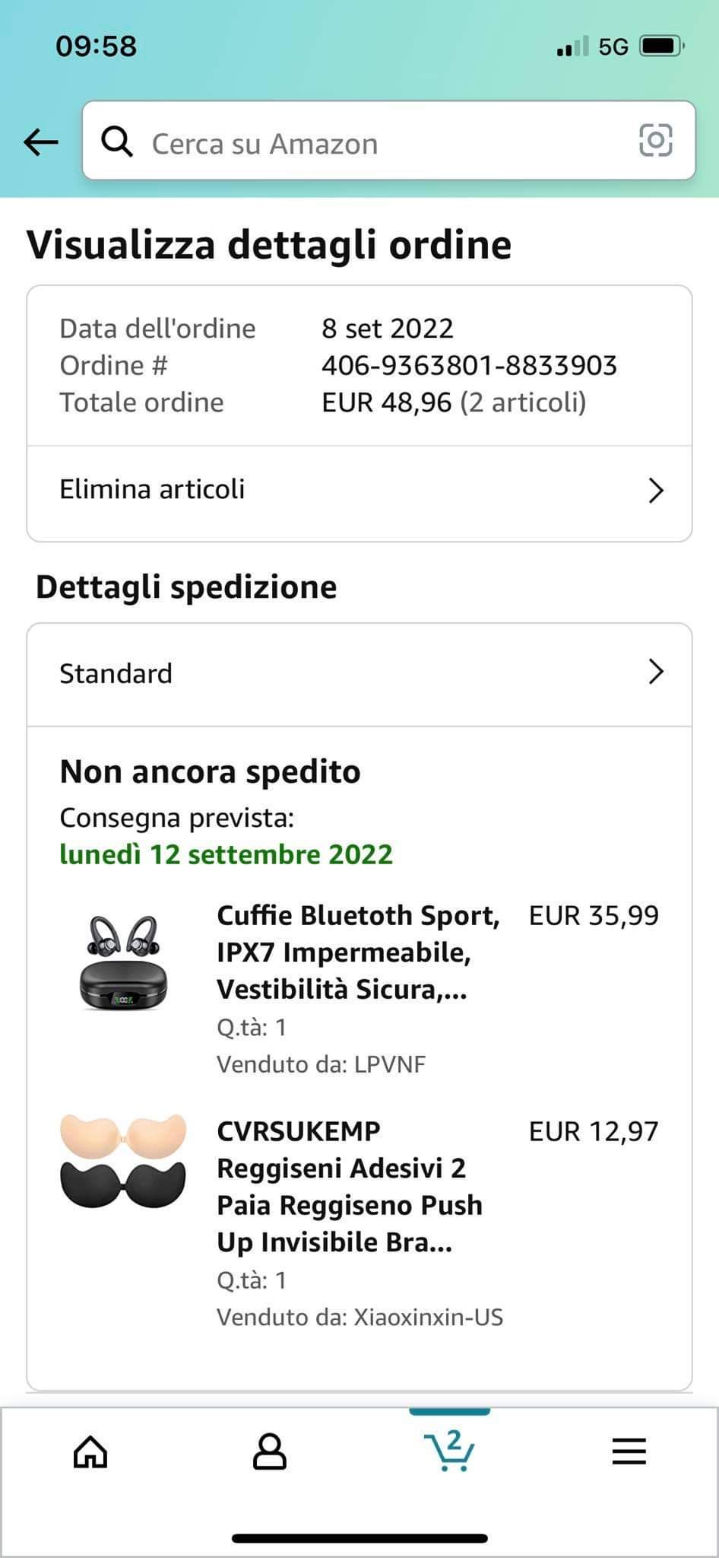Open the account profile icon
This screenshot has width=719, height=1558.
pos(269,1451)
